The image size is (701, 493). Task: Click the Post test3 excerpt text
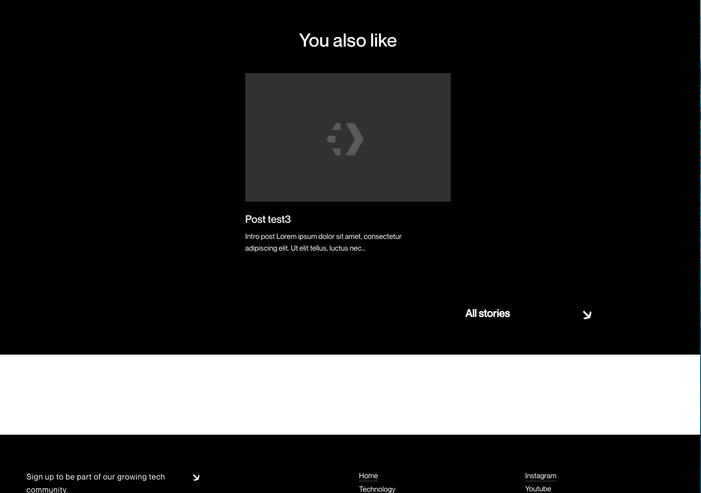pos(323,242)
